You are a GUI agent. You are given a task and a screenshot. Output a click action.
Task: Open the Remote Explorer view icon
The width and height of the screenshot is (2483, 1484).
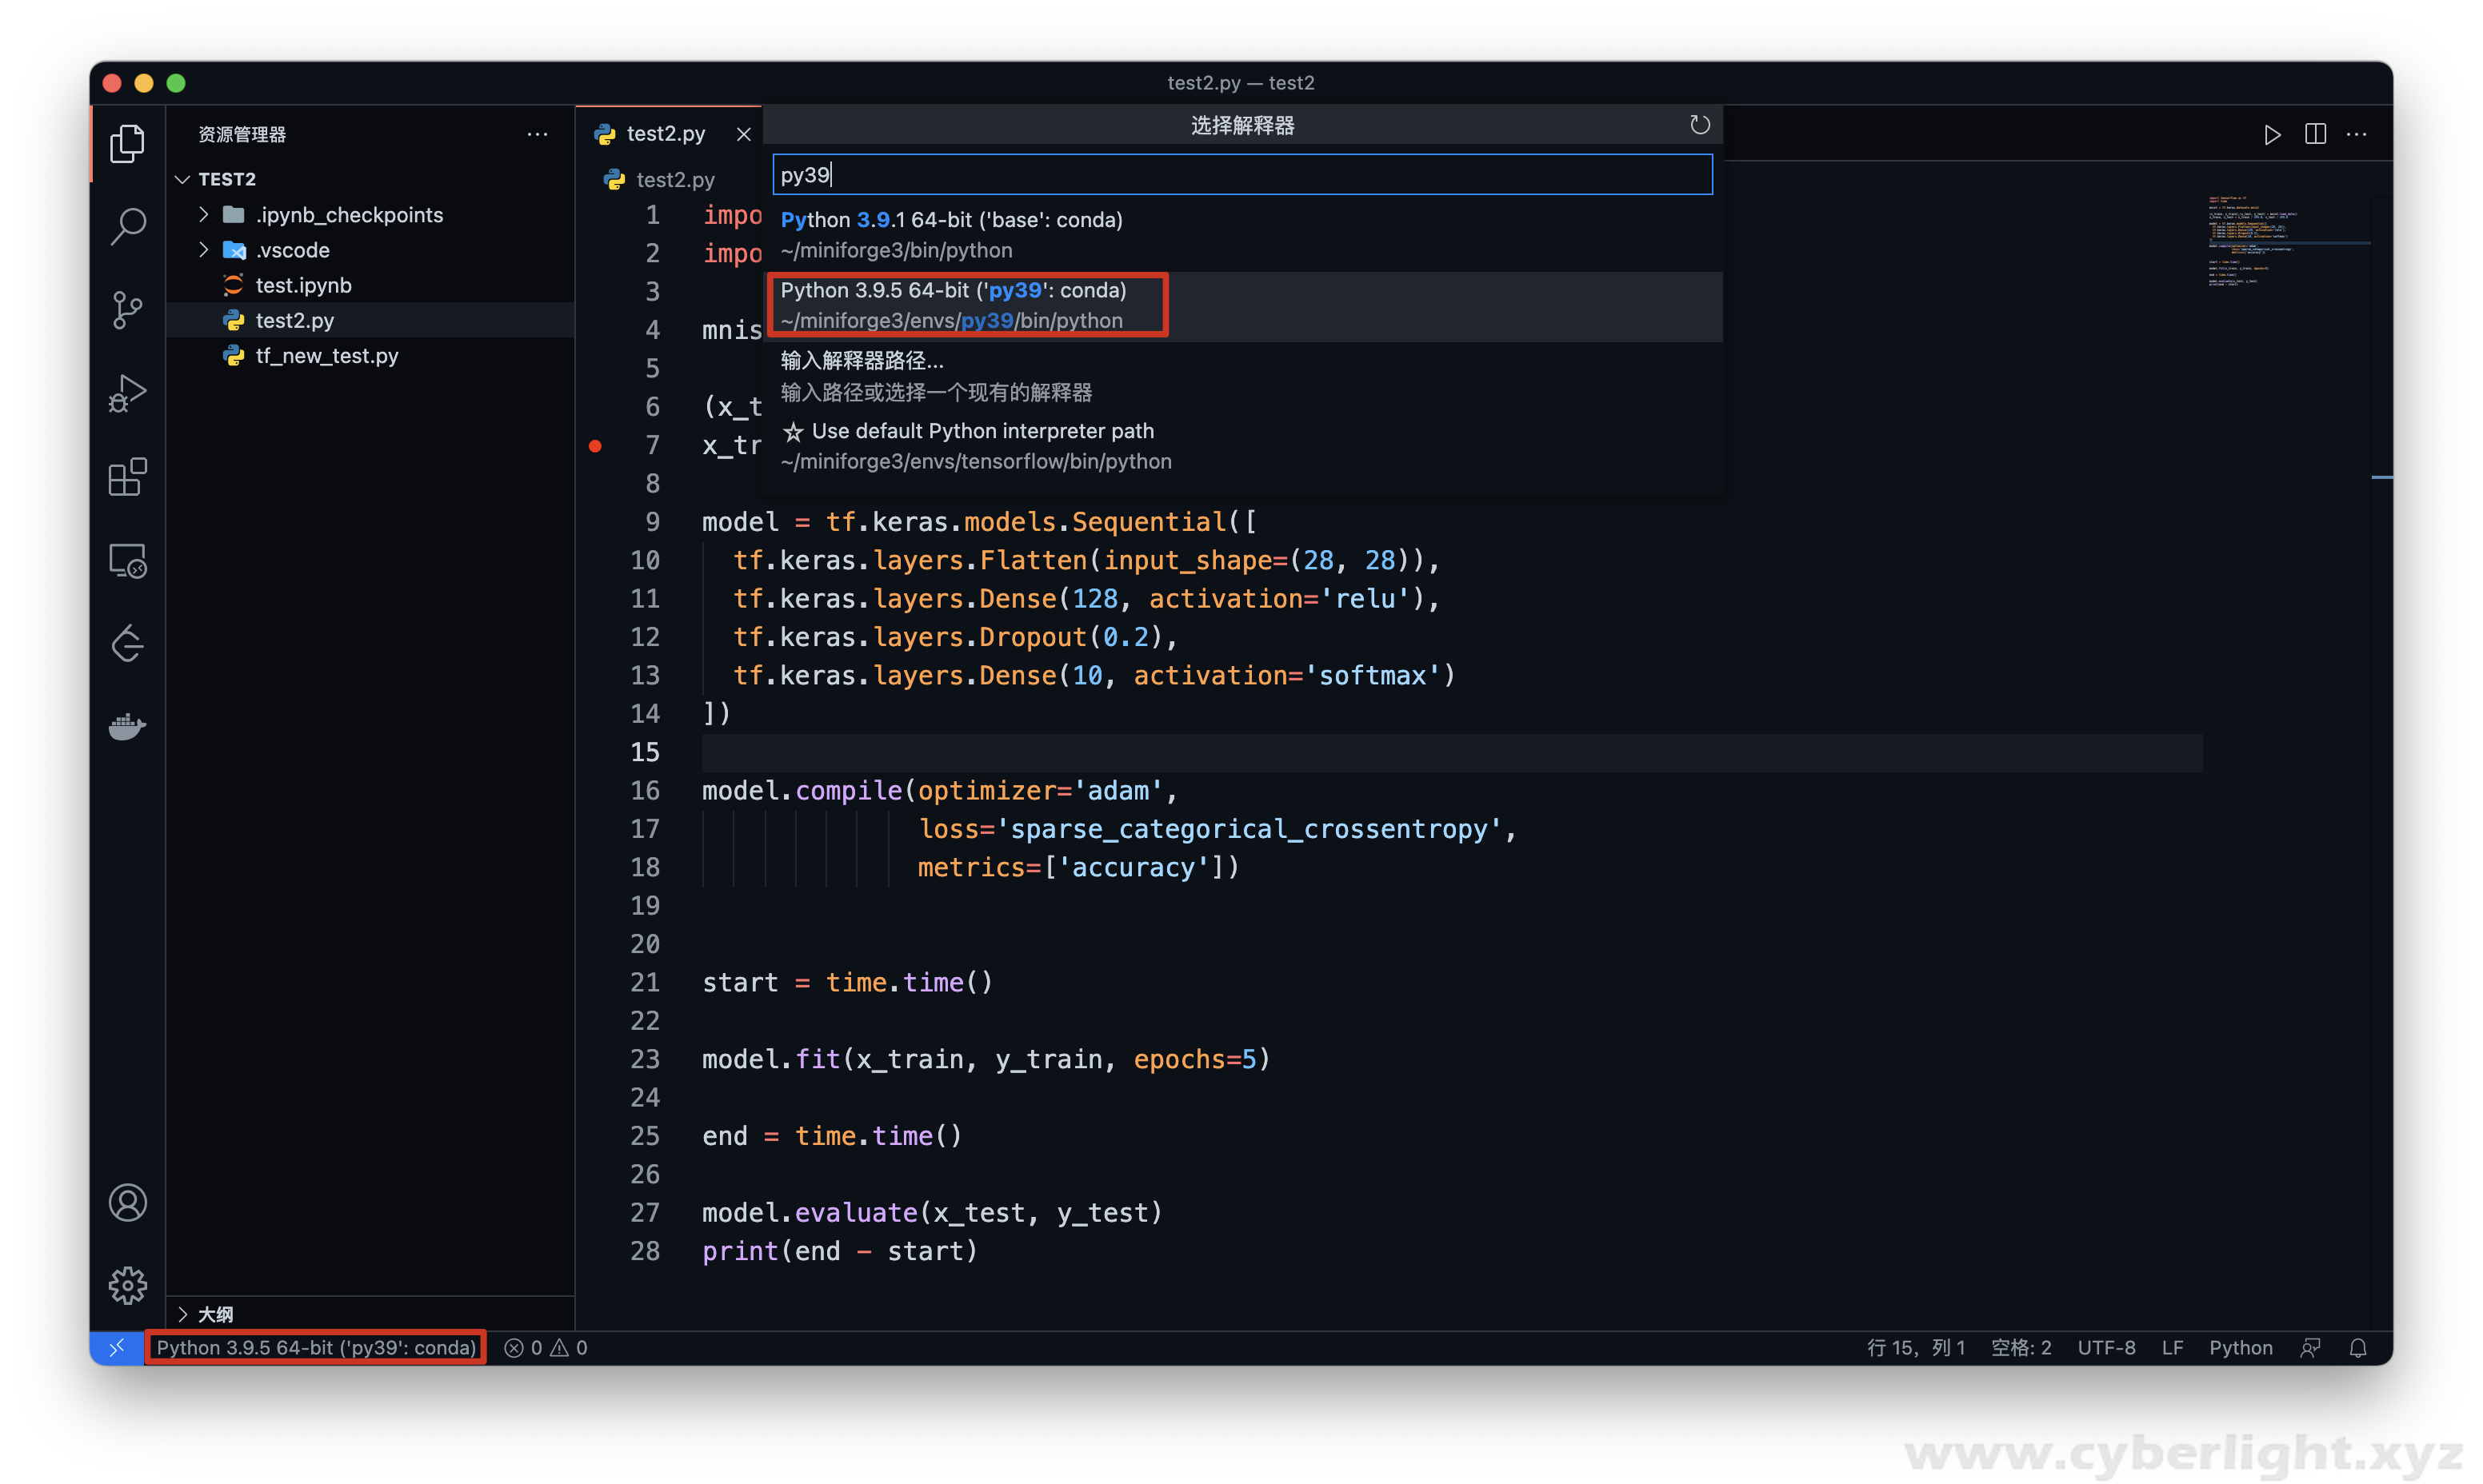(x=127, y=561)
